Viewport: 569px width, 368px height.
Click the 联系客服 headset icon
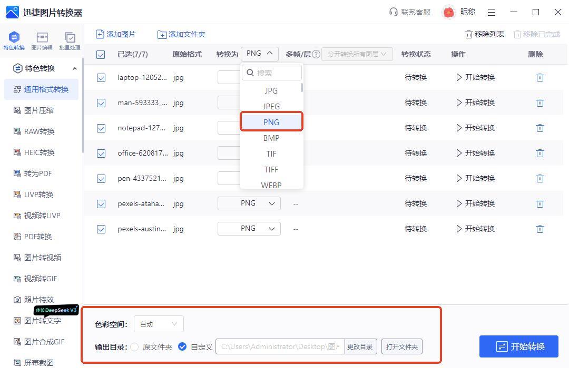394,12
